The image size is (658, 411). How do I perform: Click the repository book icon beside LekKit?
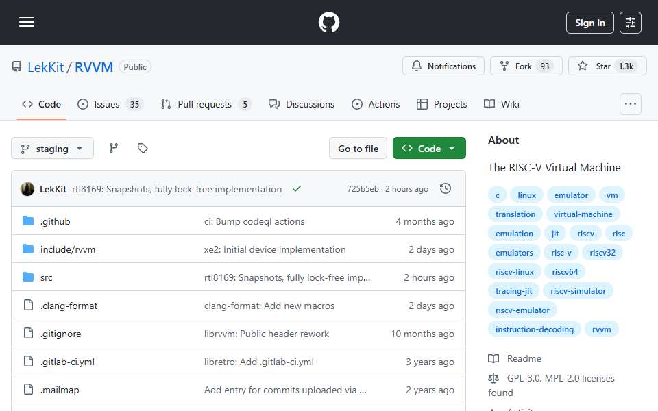click(16, 66)
